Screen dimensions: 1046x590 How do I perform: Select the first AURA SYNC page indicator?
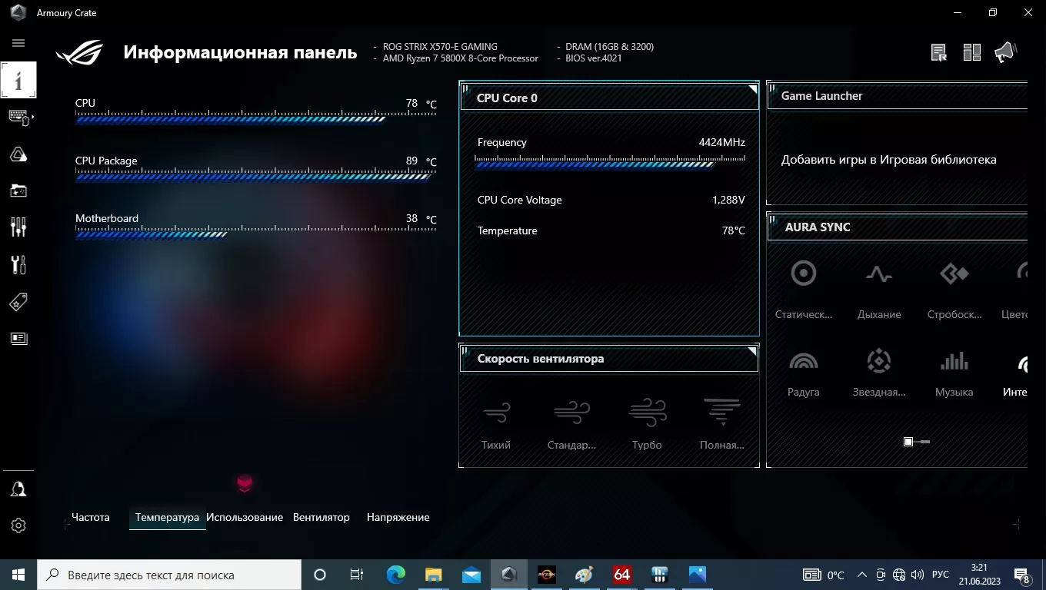tap(908, 442)
